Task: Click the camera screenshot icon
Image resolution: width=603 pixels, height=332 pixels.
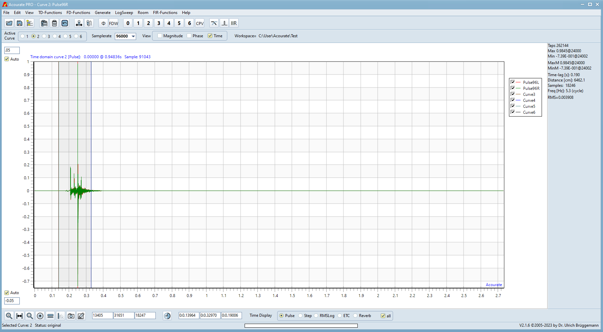Action: [x=71, y=316]
